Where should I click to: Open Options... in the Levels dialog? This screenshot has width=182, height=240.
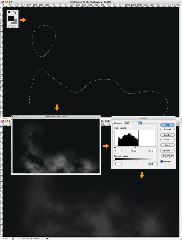[x=167, y=151]
